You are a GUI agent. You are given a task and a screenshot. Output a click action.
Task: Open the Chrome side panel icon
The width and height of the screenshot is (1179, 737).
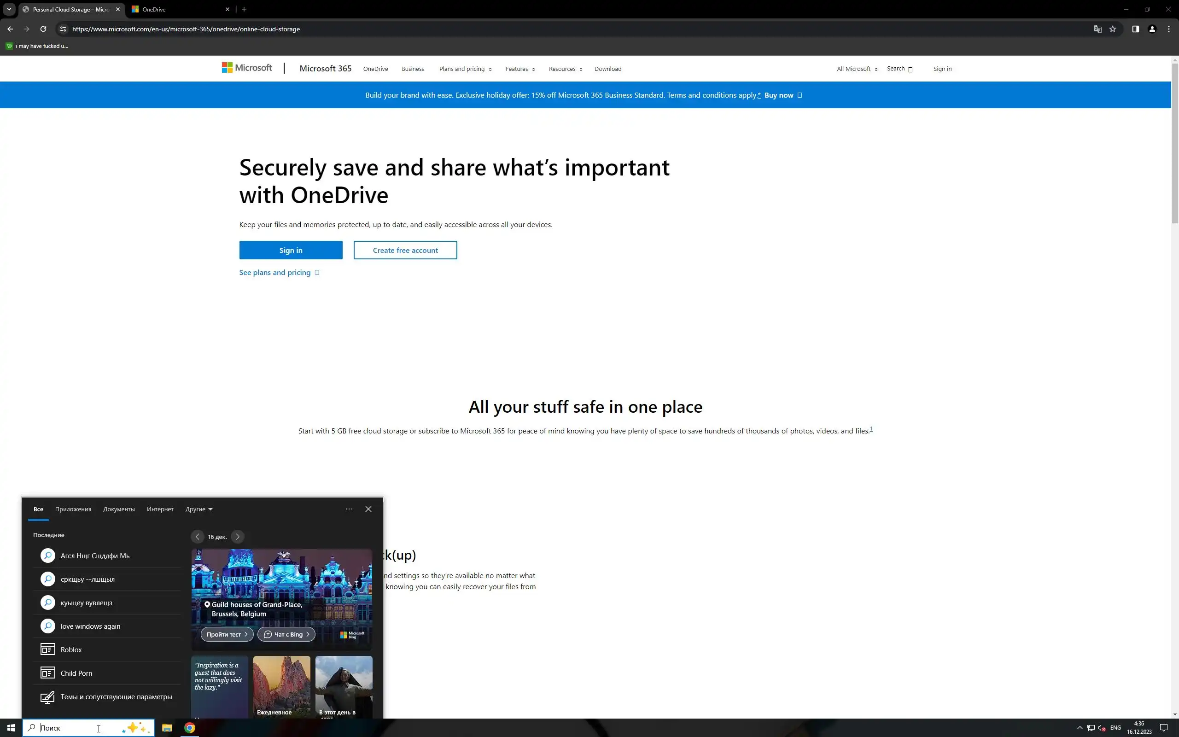point(1135,29)
